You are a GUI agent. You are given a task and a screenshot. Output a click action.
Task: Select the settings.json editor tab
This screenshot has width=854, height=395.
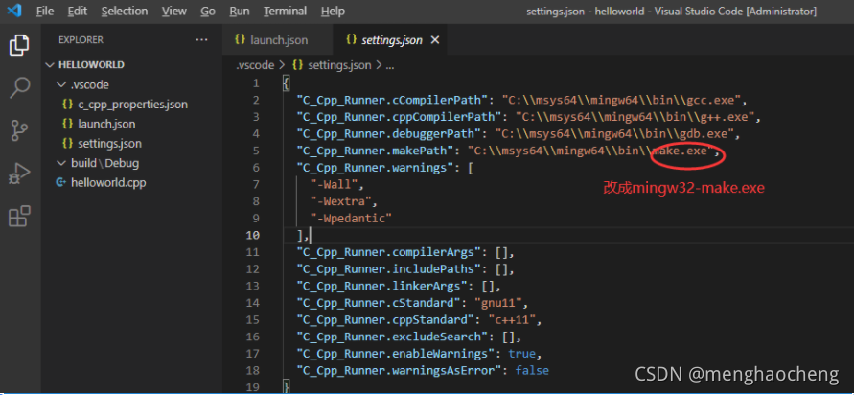pyautogui.click(x=389, y=40)
